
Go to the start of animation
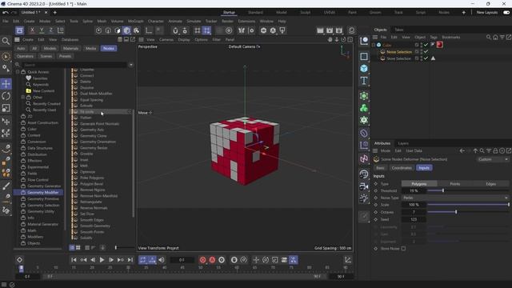tap(74, 260)
